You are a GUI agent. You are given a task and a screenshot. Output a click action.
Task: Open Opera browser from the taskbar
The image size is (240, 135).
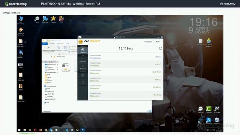[35, 130]
